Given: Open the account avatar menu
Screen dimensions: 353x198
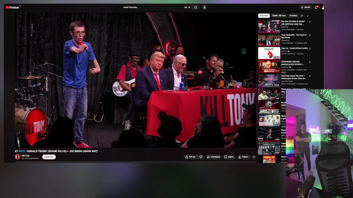Looking at the screenshot, I should click(x=322, y=7).
